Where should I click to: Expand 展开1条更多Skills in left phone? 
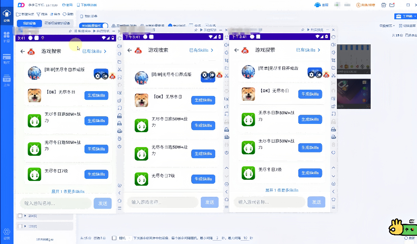(68, 191)
